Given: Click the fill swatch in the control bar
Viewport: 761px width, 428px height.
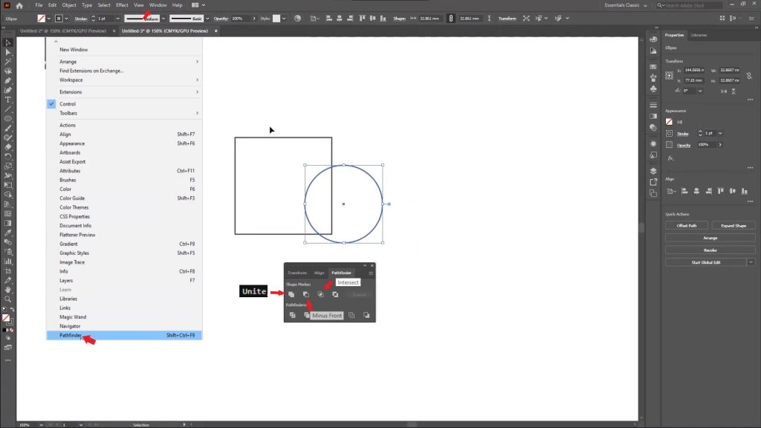Looking at the screenshot, I should (42, 19).
